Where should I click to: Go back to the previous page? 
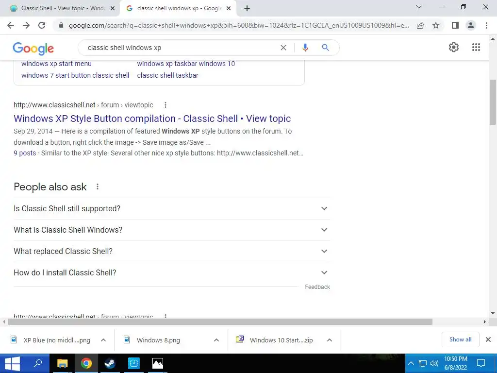[x=11, y=25]
